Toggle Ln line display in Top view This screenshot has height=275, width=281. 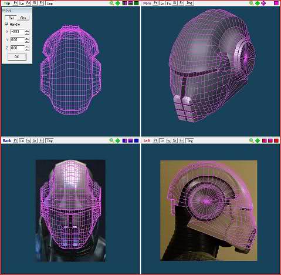click(22, 4)
